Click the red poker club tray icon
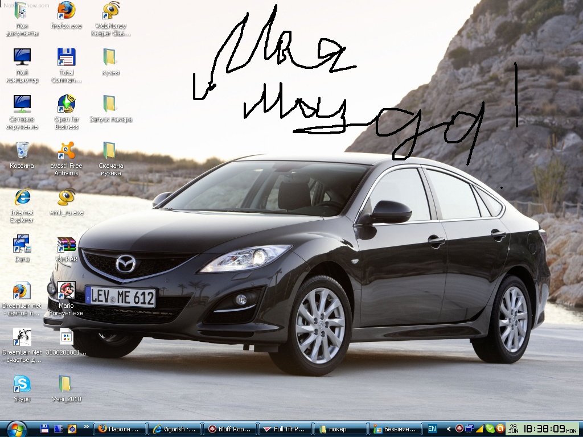Image resolution: width=583 pixels, height=437 pixels. 459,429
